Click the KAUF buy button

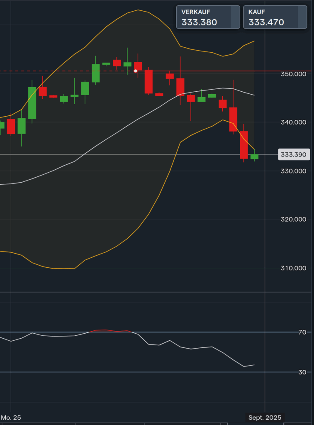(275, 17)
